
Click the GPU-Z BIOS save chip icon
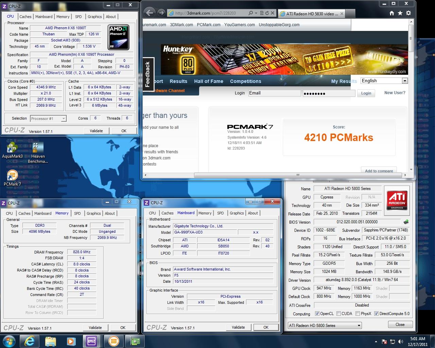406,222
